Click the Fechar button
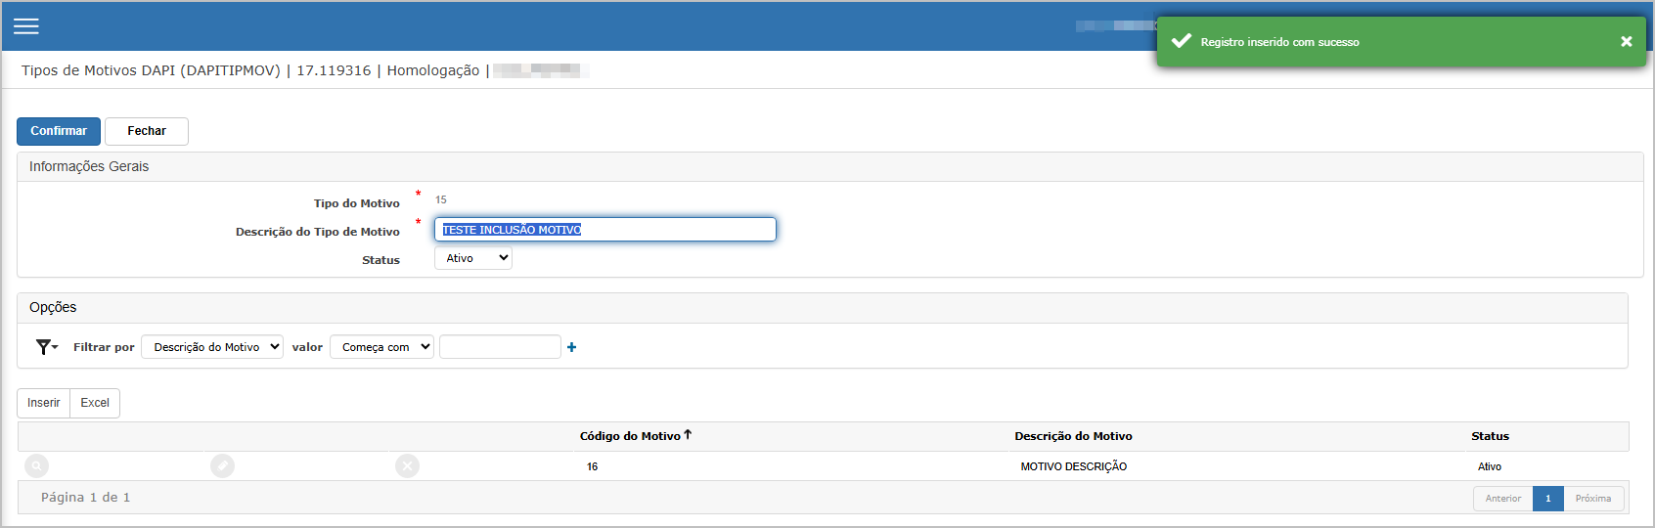 pos(147,131)
